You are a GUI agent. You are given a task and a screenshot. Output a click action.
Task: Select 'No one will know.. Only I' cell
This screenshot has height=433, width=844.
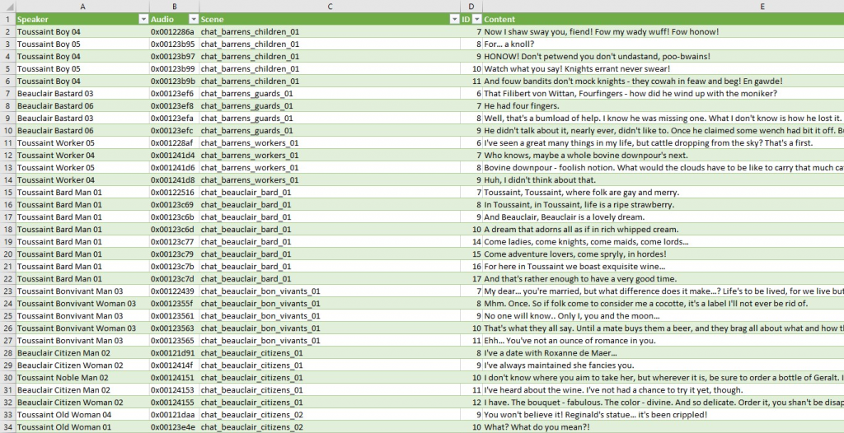[663, 316]
